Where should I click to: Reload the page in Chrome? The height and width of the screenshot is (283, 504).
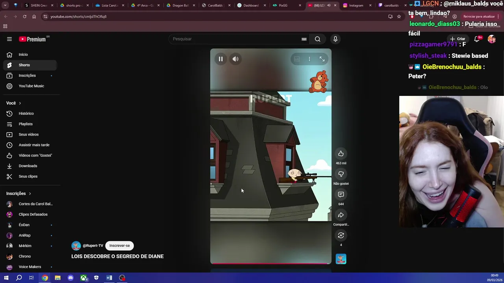[24, 17]
